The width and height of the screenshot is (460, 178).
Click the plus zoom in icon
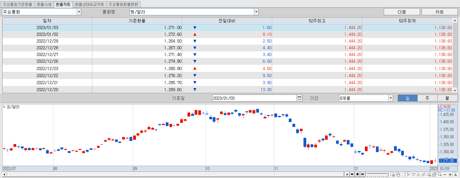(x=450, y=175)
